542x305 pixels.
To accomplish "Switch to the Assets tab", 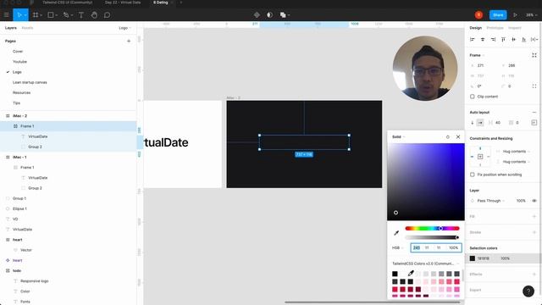I will [27, 28].
